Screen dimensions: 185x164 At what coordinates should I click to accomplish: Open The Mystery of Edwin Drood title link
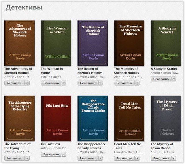click(162, 146)
